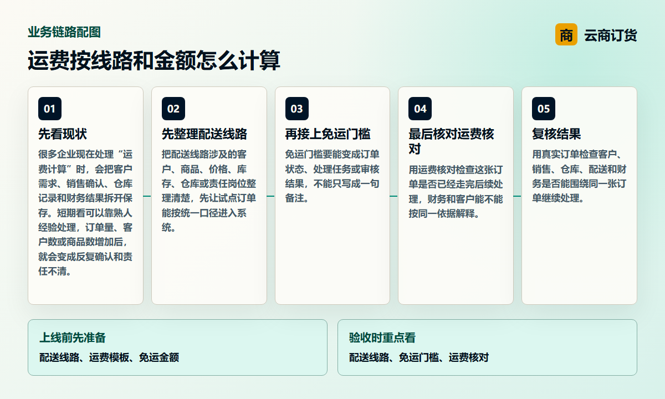Click paragraph starting 把配送线路涉及的客户
Screen dimensions: 665x399
tap(209, 191)
